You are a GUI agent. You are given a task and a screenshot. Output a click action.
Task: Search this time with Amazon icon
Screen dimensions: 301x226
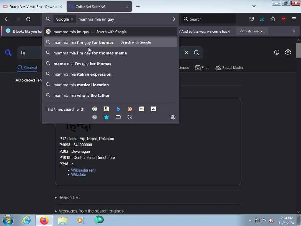(106, 109)
